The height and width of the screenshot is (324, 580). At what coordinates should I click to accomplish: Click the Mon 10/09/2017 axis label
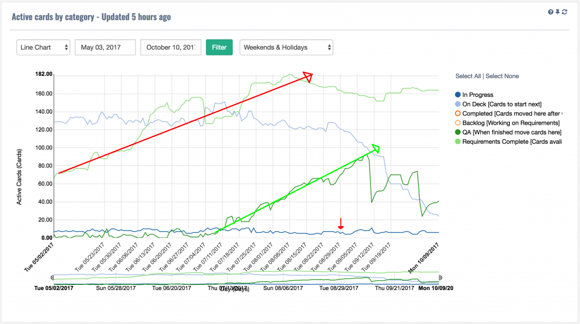[x=424, y=258]
